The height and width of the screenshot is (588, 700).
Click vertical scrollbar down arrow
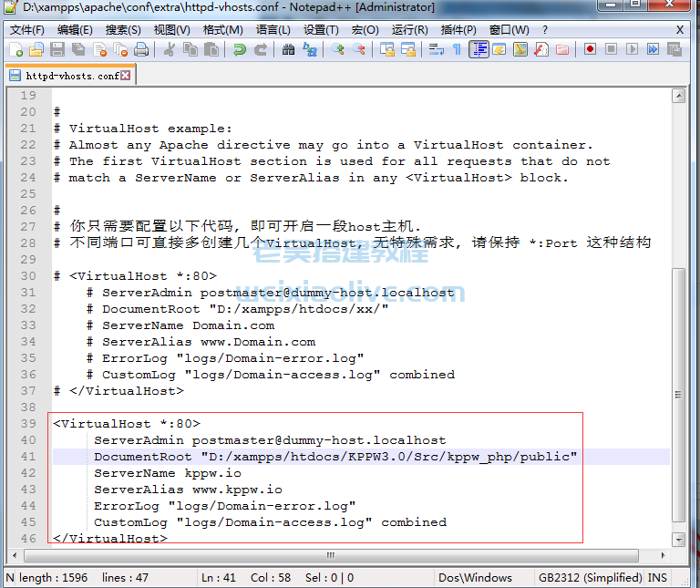point(678,540)
